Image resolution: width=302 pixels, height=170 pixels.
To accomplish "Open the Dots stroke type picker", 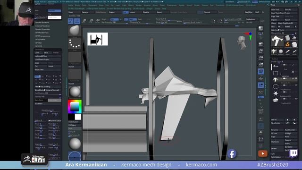I will [x=75, y=44].
